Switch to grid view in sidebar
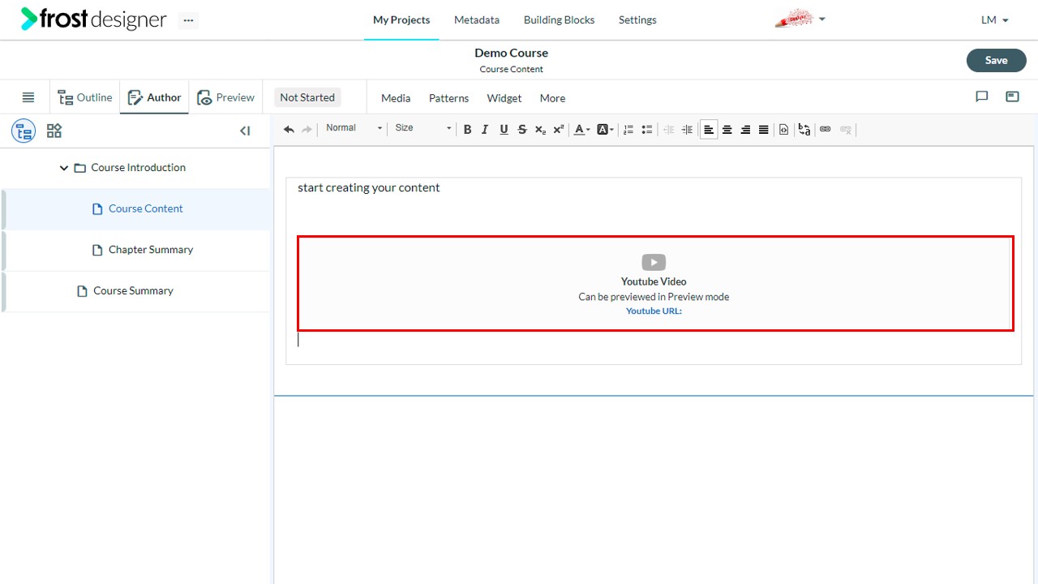This screenshot has width=1038, height=584. pyautogui.click(x=54, y=131)
